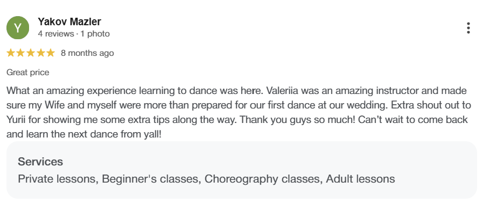Click the 8 months ago timestamp
Screen dimensions: 504x203
coord(87,53)
